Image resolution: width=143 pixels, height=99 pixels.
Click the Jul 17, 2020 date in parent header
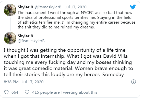coord(76,7)
